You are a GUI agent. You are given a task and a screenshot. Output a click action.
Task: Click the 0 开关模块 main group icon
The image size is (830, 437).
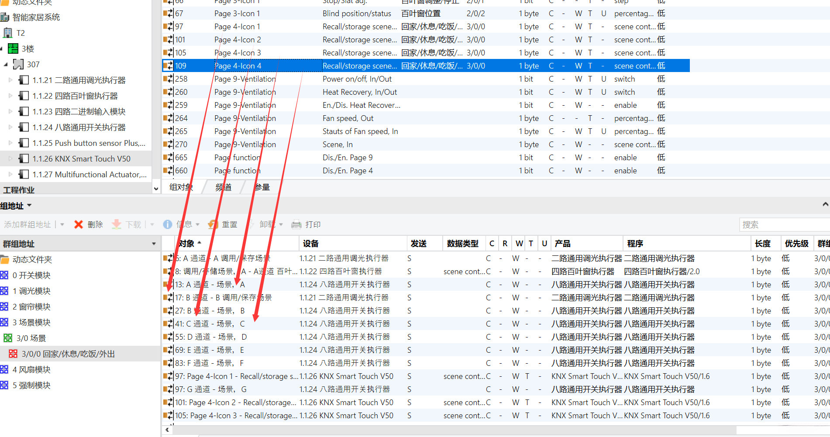(x=4, y=275)
